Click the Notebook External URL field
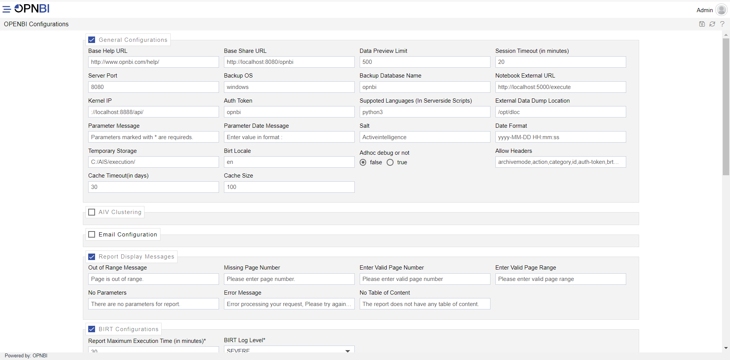The height and width of the screenshot is (360, 730). click(561, 87)
